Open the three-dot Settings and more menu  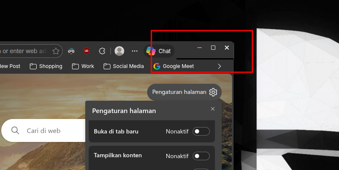(x=135, y=51)
